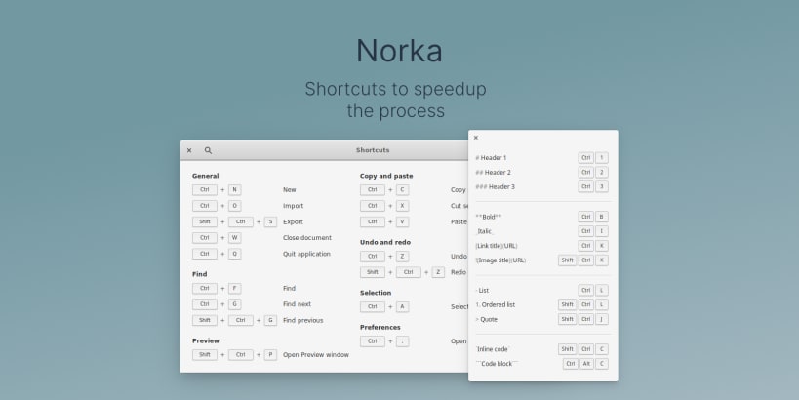Click the 'X' key cap under Copy and paste
The height and width of the screenshot is (400, 799).
403,206
